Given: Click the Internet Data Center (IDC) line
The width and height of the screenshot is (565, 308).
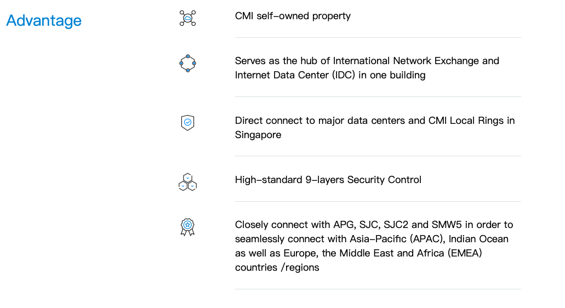Looking at the screenshot, I should (x=330, y=75).
